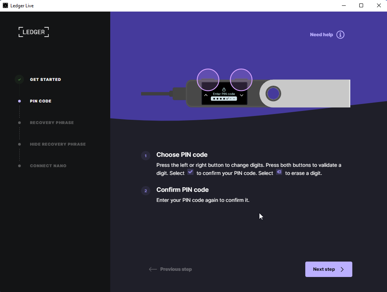The height and width of the screenshot is (292, 387).
Task: Click the round swivel button on the Nano
Action: click(x=273, y=93)
